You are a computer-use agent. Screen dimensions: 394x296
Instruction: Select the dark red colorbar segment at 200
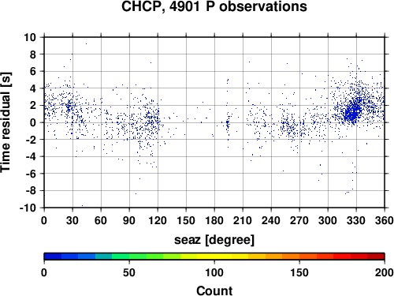376,257
